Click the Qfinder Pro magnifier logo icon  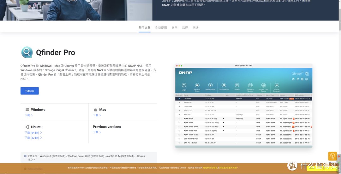[27, 52]
